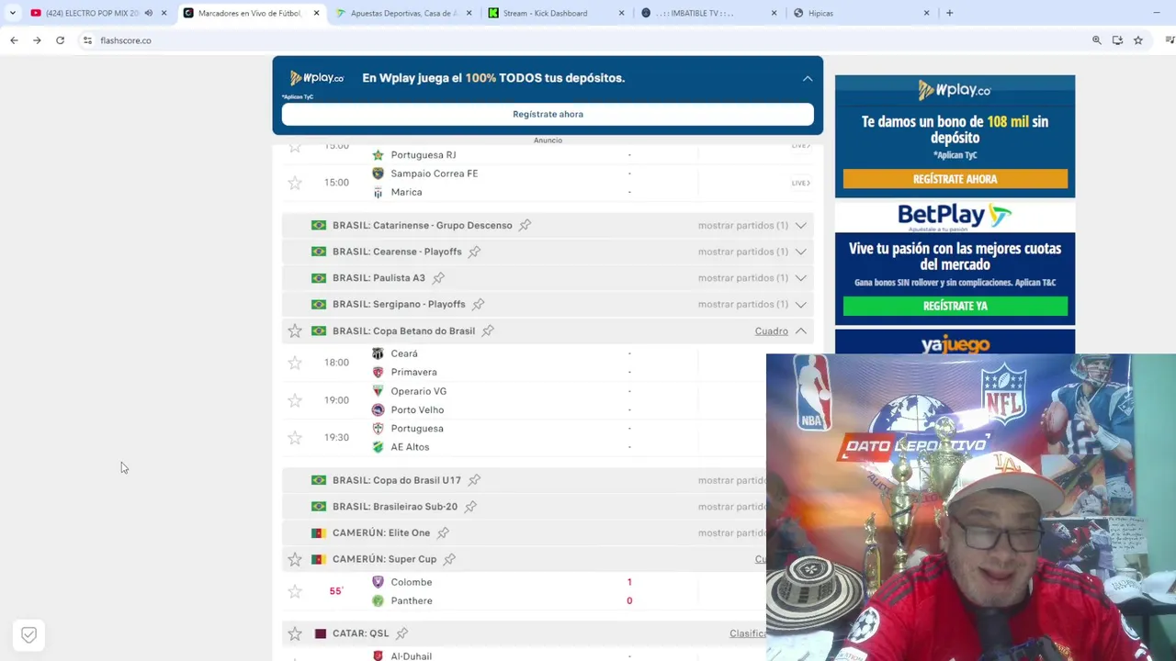Screen dimensions: 1176x661
Task: Pin the Catarinense - Grupo Descenso league
Action: (525, 225)
